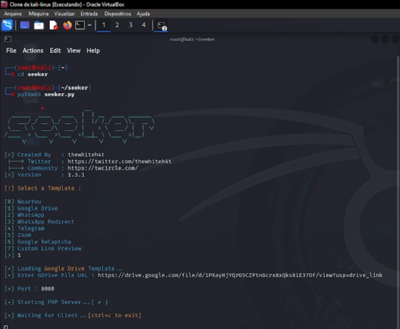Click the twc1rcle.com community URL
The width and height of the screenshot is (400, 329).
tap(103, 168)
